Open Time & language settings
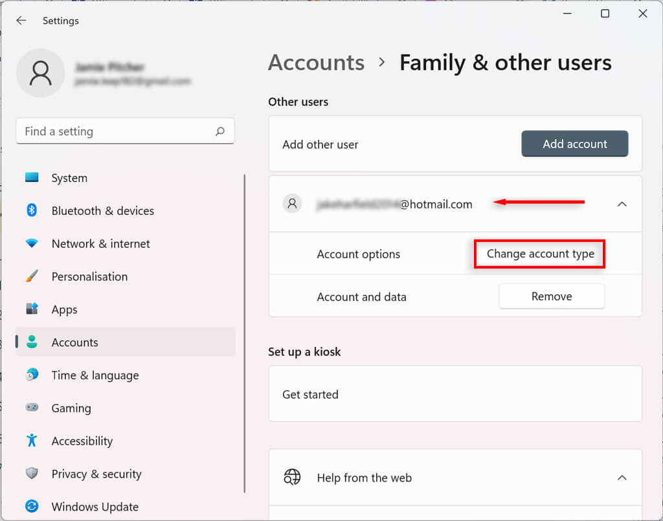The width and height of the screenshot is (663, 521). pos(95,375)
